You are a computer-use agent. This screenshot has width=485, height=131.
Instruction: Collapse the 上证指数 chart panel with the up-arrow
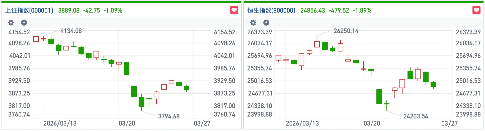[24, 23]
